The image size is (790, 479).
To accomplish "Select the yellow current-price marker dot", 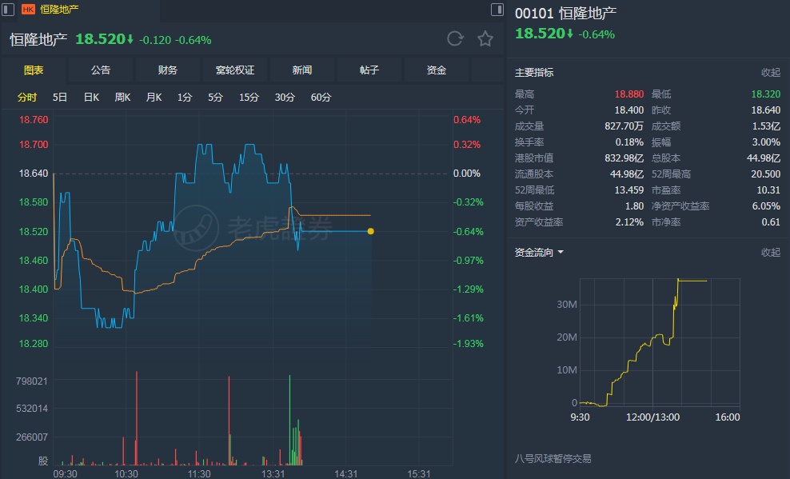I will [x=371, y=231].
